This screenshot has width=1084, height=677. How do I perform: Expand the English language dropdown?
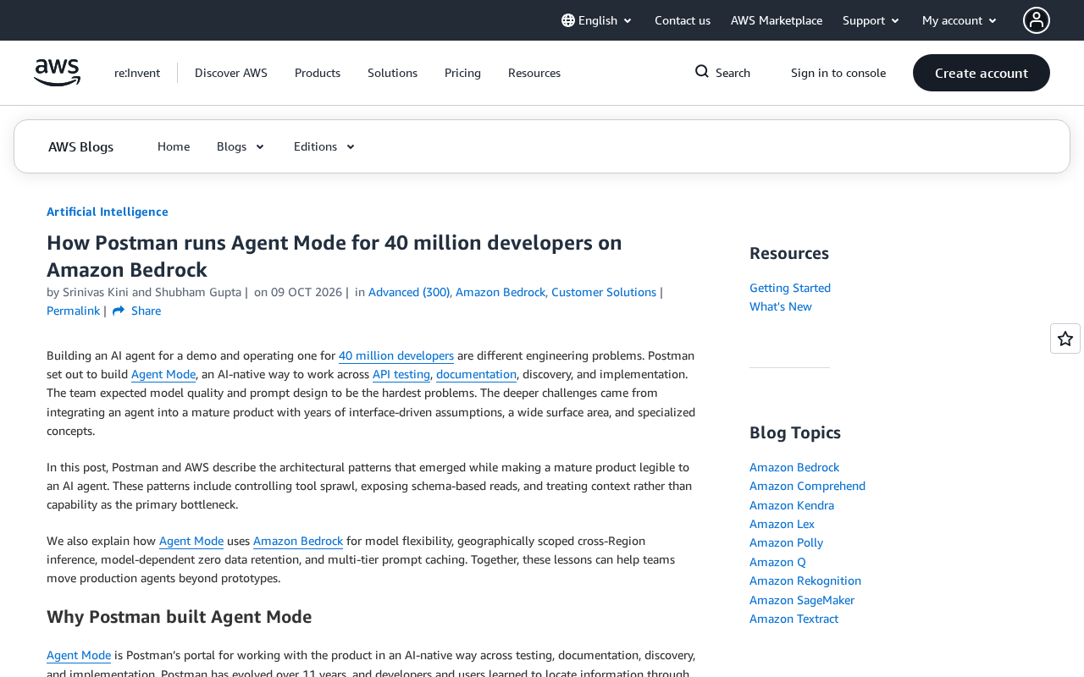597,20
